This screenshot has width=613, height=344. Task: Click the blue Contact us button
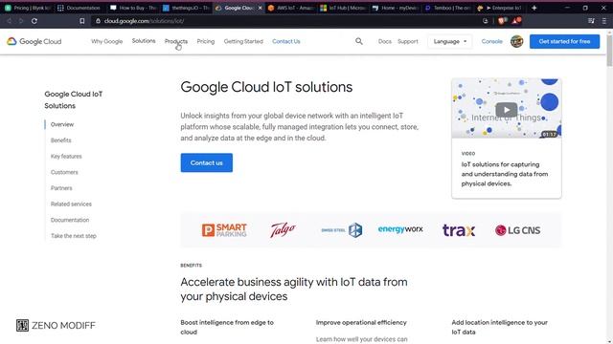click(207, 162)
